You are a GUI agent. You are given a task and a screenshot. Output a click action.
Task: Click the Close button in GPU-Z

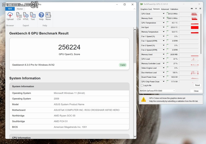[196, 91]
